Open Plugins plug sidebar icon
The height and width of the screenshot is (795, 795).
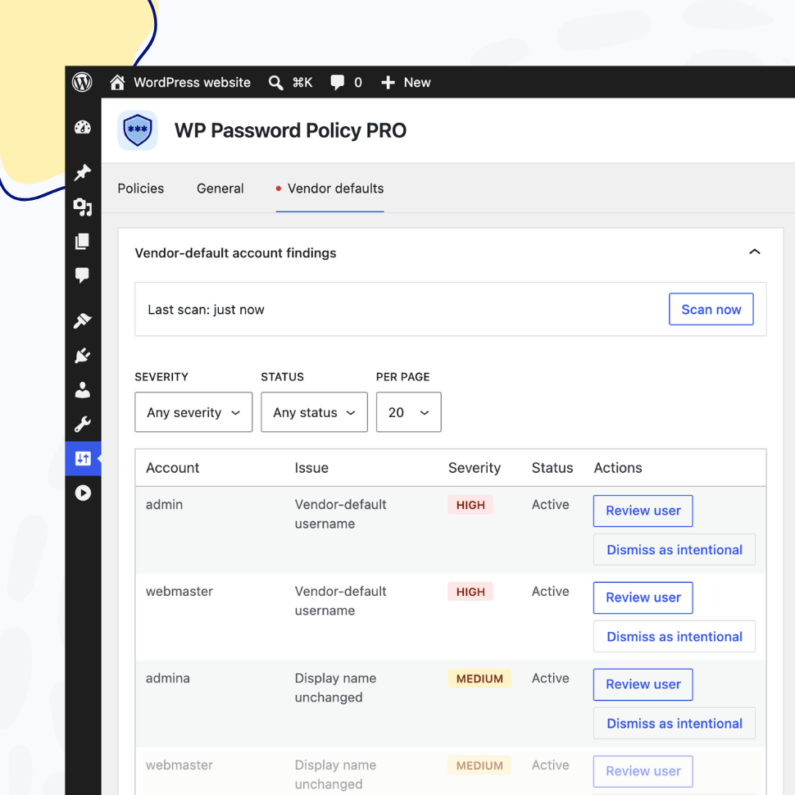83,356
